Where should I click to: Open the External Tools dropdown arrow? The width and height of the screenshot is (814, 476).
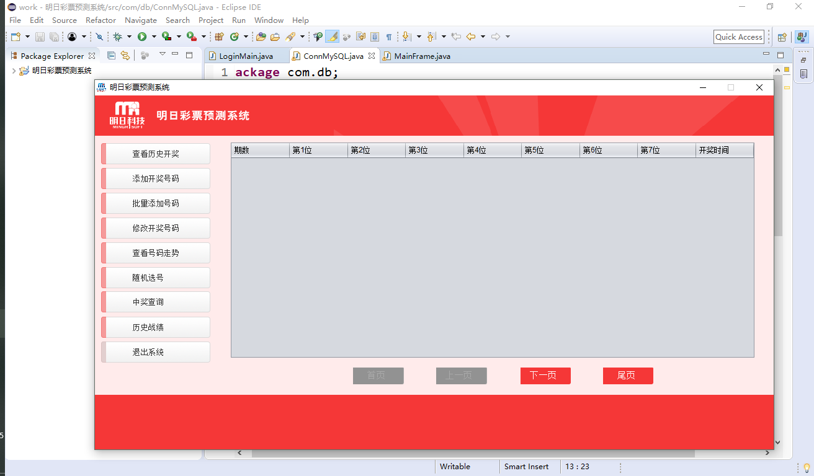point(203,37)
